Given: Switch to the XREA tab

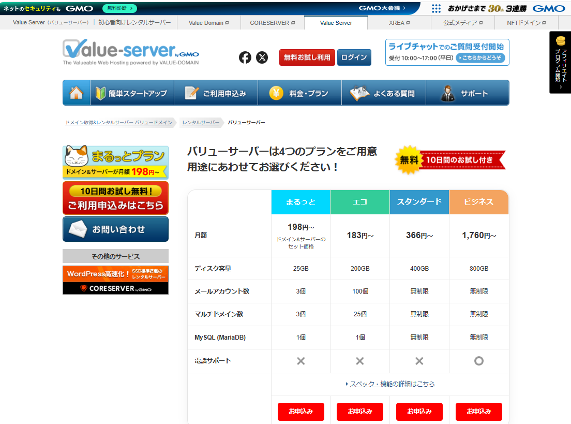Looking at the screenshot, I should tap(399, 22).
